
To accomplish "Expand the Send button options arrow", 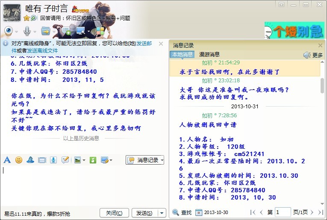I will (162, 213).
